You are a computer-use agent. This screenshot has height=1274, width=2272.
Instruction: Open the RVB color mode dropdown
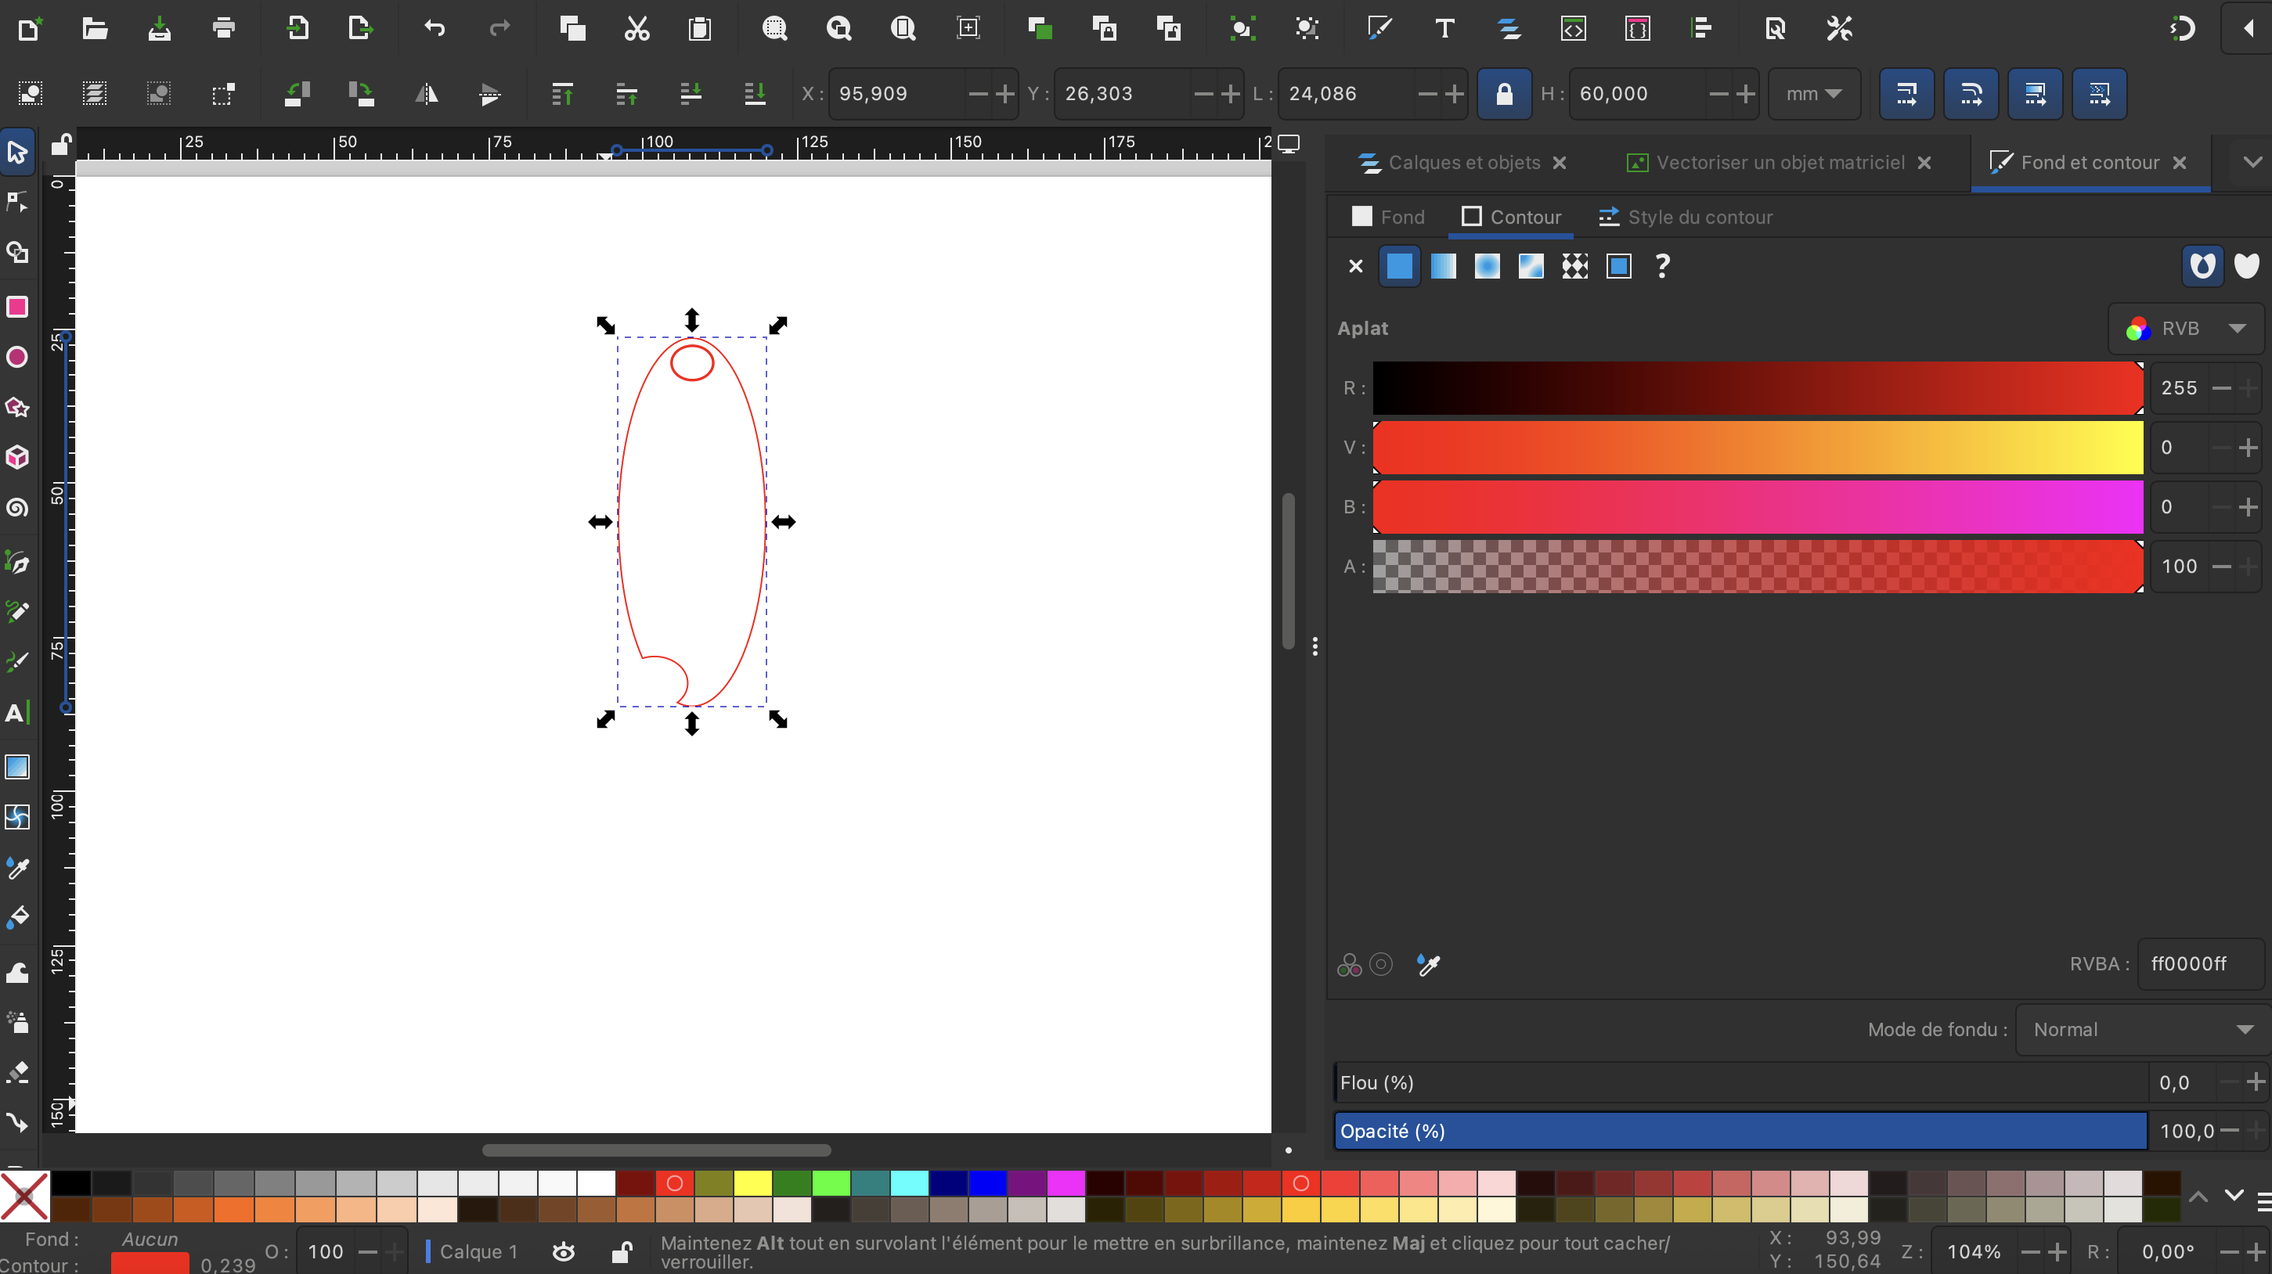2186,329
